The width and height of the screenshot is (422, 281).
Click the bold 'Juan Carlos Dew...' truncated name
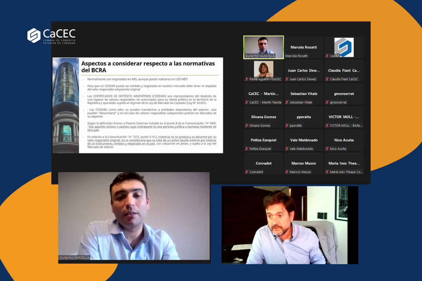point(304,71)
